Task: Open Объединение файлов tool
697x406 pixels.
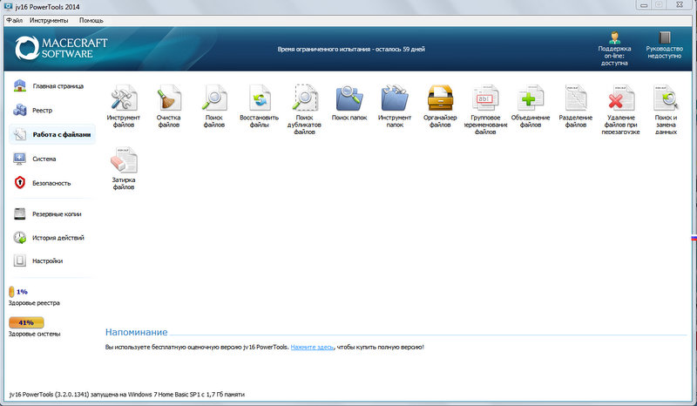Action: [x=531, y=105]
